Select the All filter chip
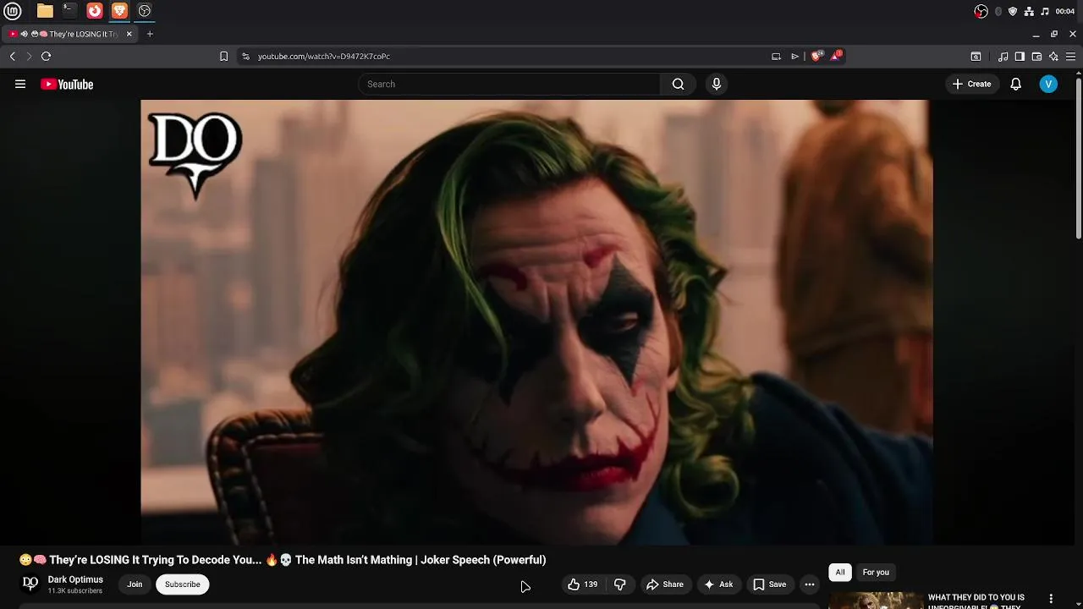This screenshot has height=609, width=1083. [x=840, y=572]
